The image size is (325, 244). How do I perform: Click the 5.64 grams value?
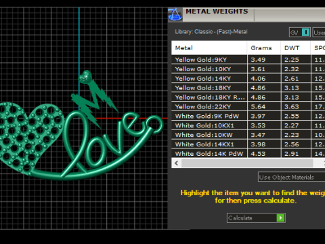[x=258, y=106]
